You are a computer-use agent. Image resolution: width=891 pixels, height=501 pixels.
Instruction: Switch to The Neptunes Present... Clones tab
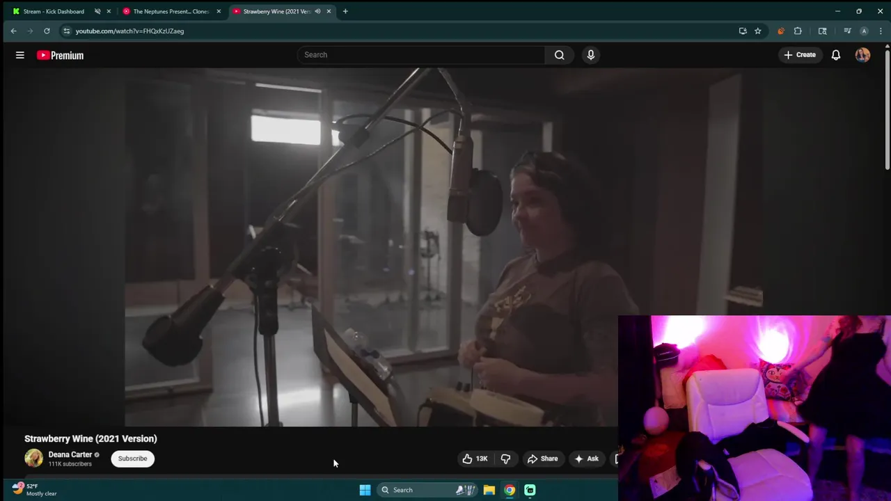171,11
